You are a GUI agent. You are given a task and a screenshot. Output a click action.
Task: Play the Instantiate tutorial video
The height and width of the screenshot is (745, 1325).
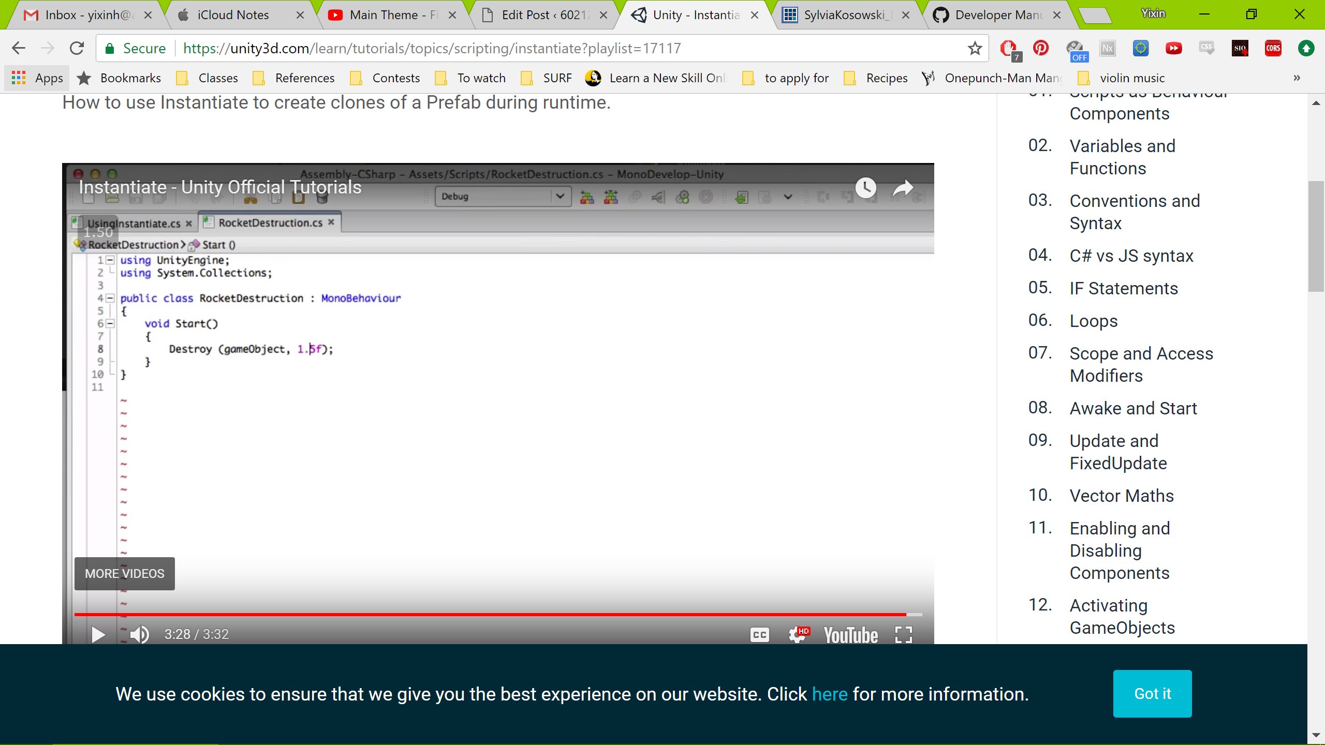click(x=98, y=634)
